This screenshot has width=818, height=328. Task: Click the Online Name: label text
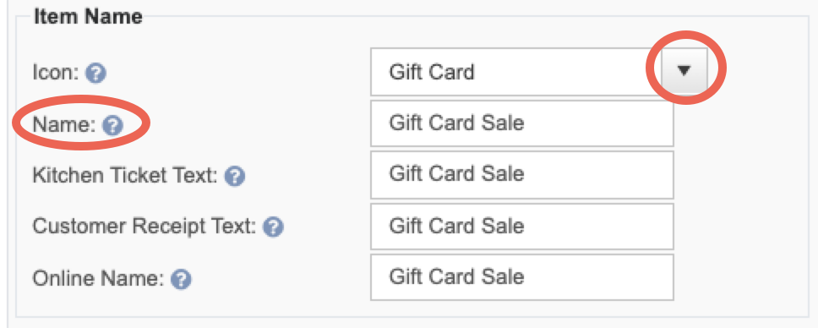tap(98, 278)
